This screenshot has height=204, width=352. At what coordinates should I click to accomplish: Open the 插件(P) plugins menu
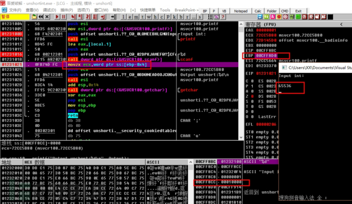(67, 10)
